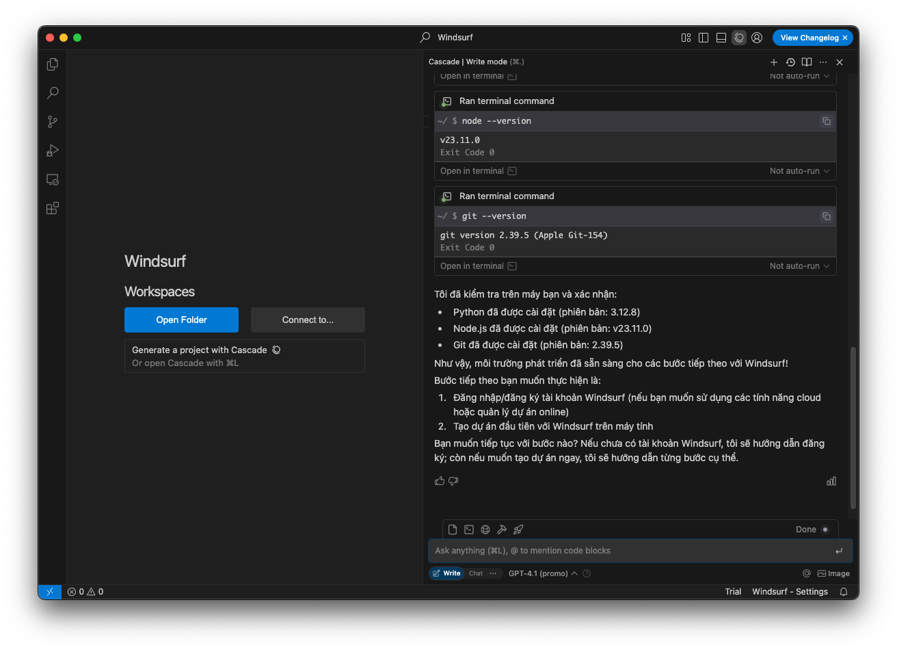Click the Windsurf search box in title bar
This screenshot has height=650, width=897.
point(446,38)
